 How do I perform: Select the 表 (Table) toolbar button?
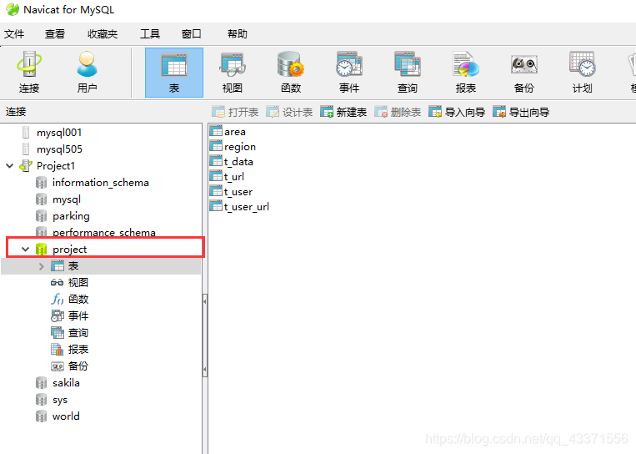point(174,73)
